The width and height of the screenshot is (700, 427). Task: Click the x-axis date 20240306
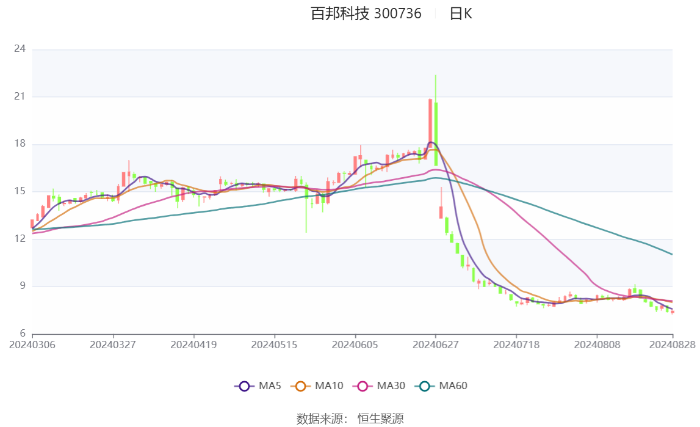[x=32, y=345]
